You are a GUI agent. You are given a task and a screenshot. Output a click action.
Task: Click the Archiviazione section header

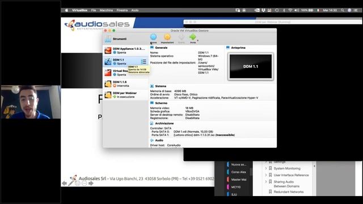(x=164, y=124)
